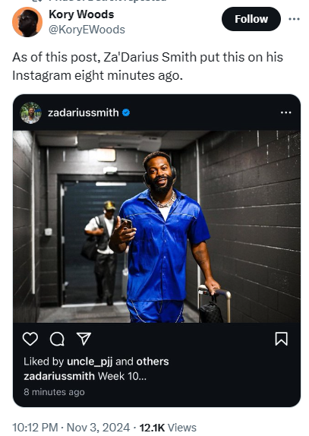Click uncle_pjj in liked by line
This screenshot has width=309, height=436.
pyautogui.click(x=90, y=362)
